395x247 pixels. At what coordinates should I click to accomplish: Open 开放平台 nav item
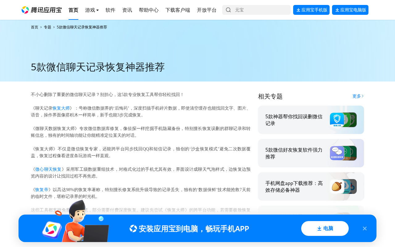[x=207, y=10]
